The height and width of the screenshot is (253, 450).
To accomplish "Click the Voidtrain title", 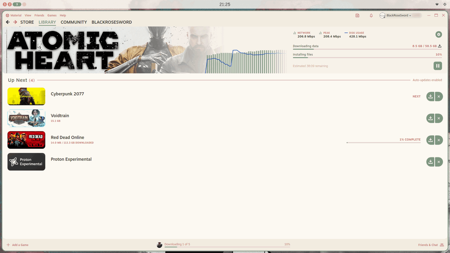I will 60,116.
